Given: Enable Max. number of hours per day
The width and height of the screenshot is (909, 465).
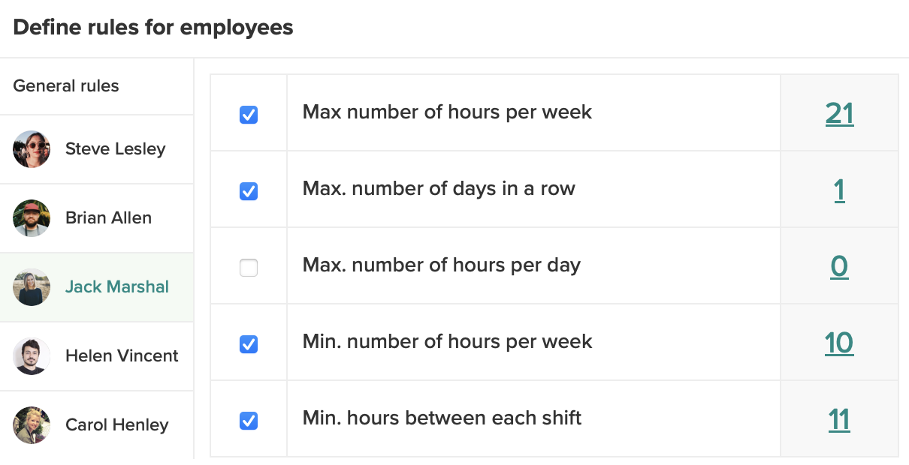Looking at the screenshot, I should point(249,268).
